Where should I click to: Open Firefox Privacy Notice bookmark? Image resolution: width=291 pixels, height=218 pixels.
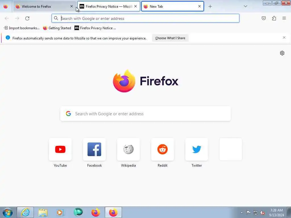point(95,28)
